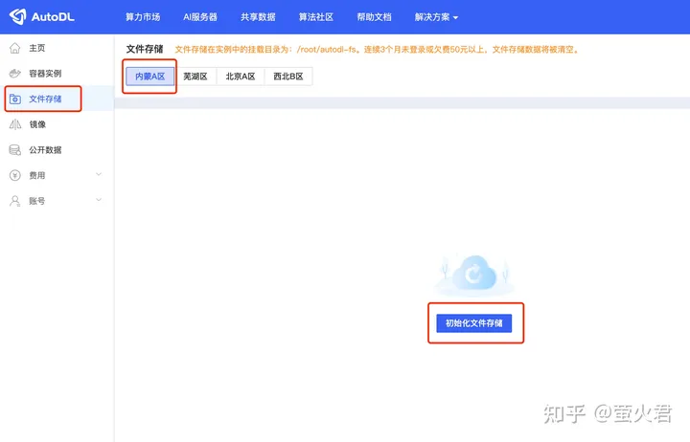690x442 pixels.
Task: Click the 文件存储 page heading
Action: 145,49
